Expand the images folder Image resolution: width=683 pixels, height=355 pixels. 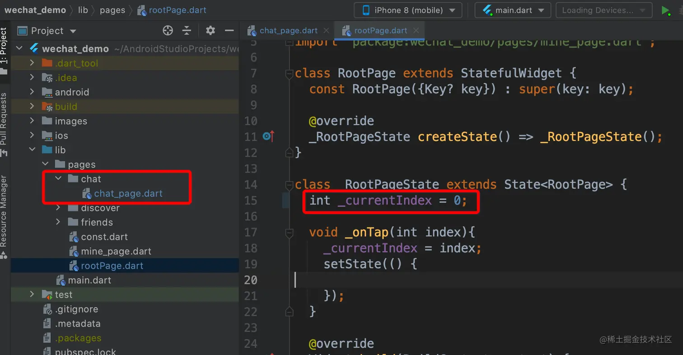[32, 121]
